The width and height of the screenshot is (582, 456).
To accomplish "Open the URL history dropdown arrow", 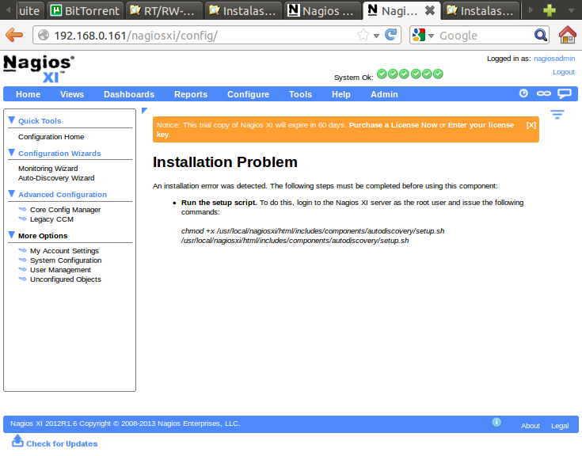I will pos(376,36).
